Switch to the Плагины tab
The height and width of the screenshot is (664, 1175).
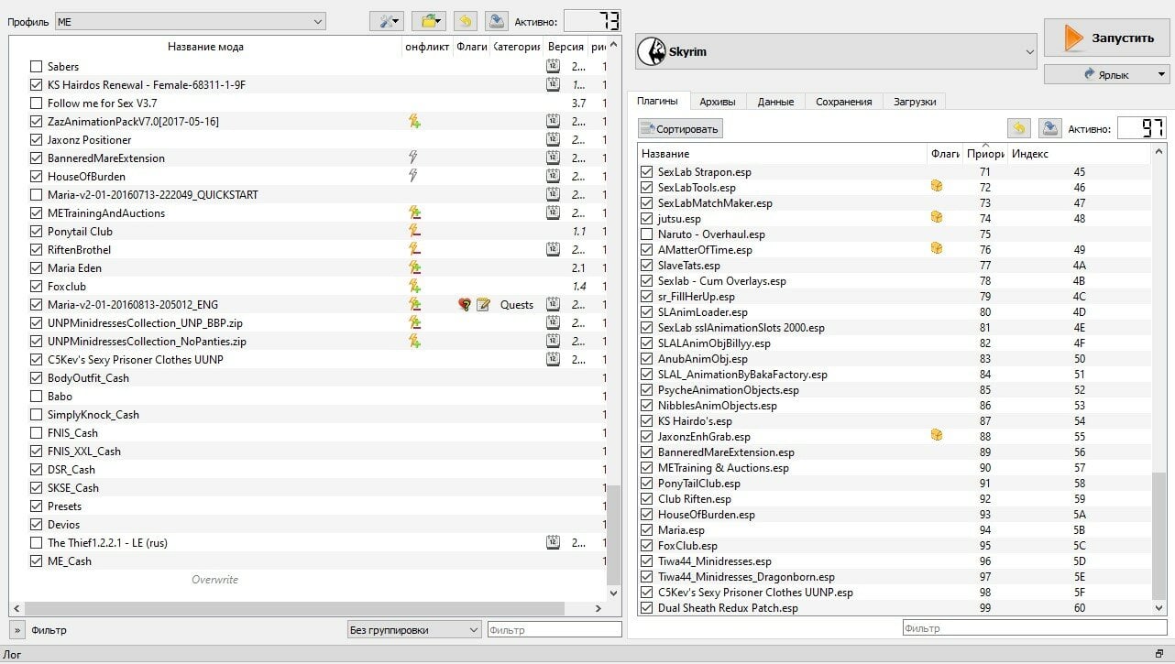click(657, 102)
